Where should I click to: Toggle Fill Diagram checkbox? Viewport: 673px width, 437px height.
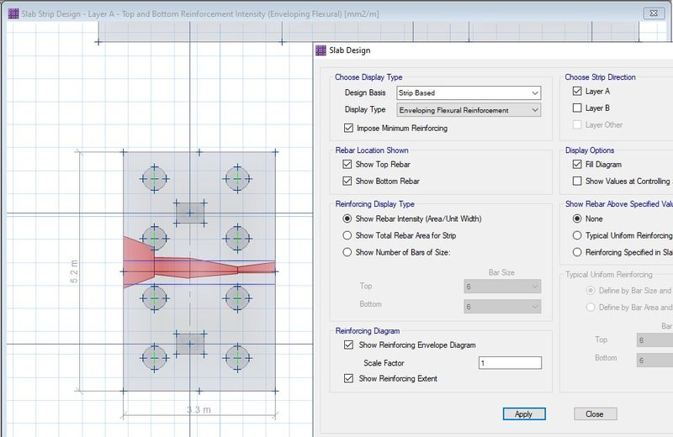[x=577, y=164]
